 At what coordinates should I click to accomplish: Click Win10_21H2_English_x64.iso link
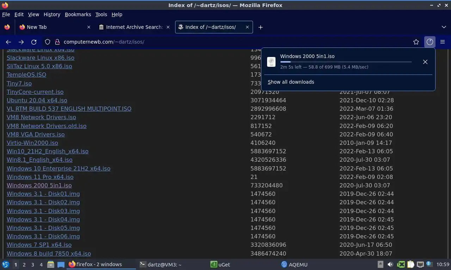[x=48, y=151]
